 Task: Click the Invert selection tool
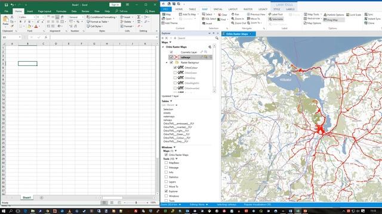[207, 23]
